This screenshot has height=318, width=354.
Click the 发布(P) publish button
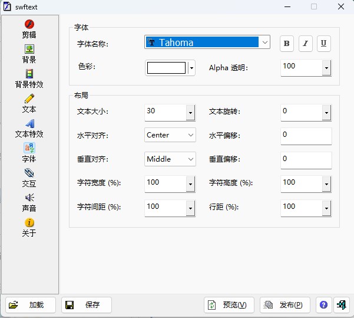[x=285, y=305]
